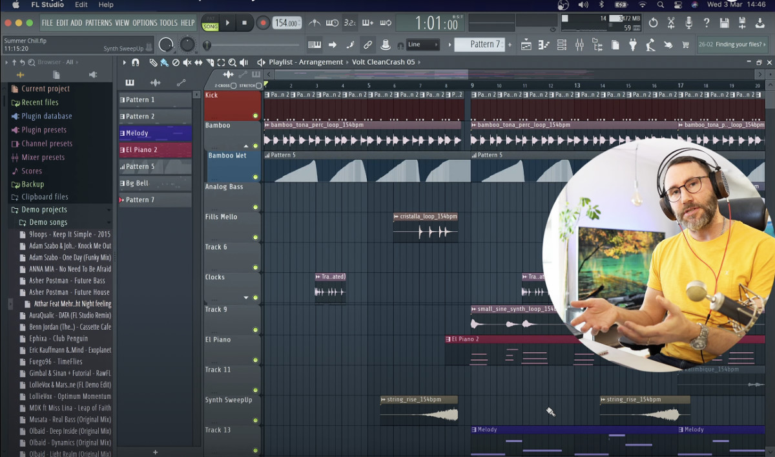Open the FILE menu

pyautogui.click(x=47, y=23)
